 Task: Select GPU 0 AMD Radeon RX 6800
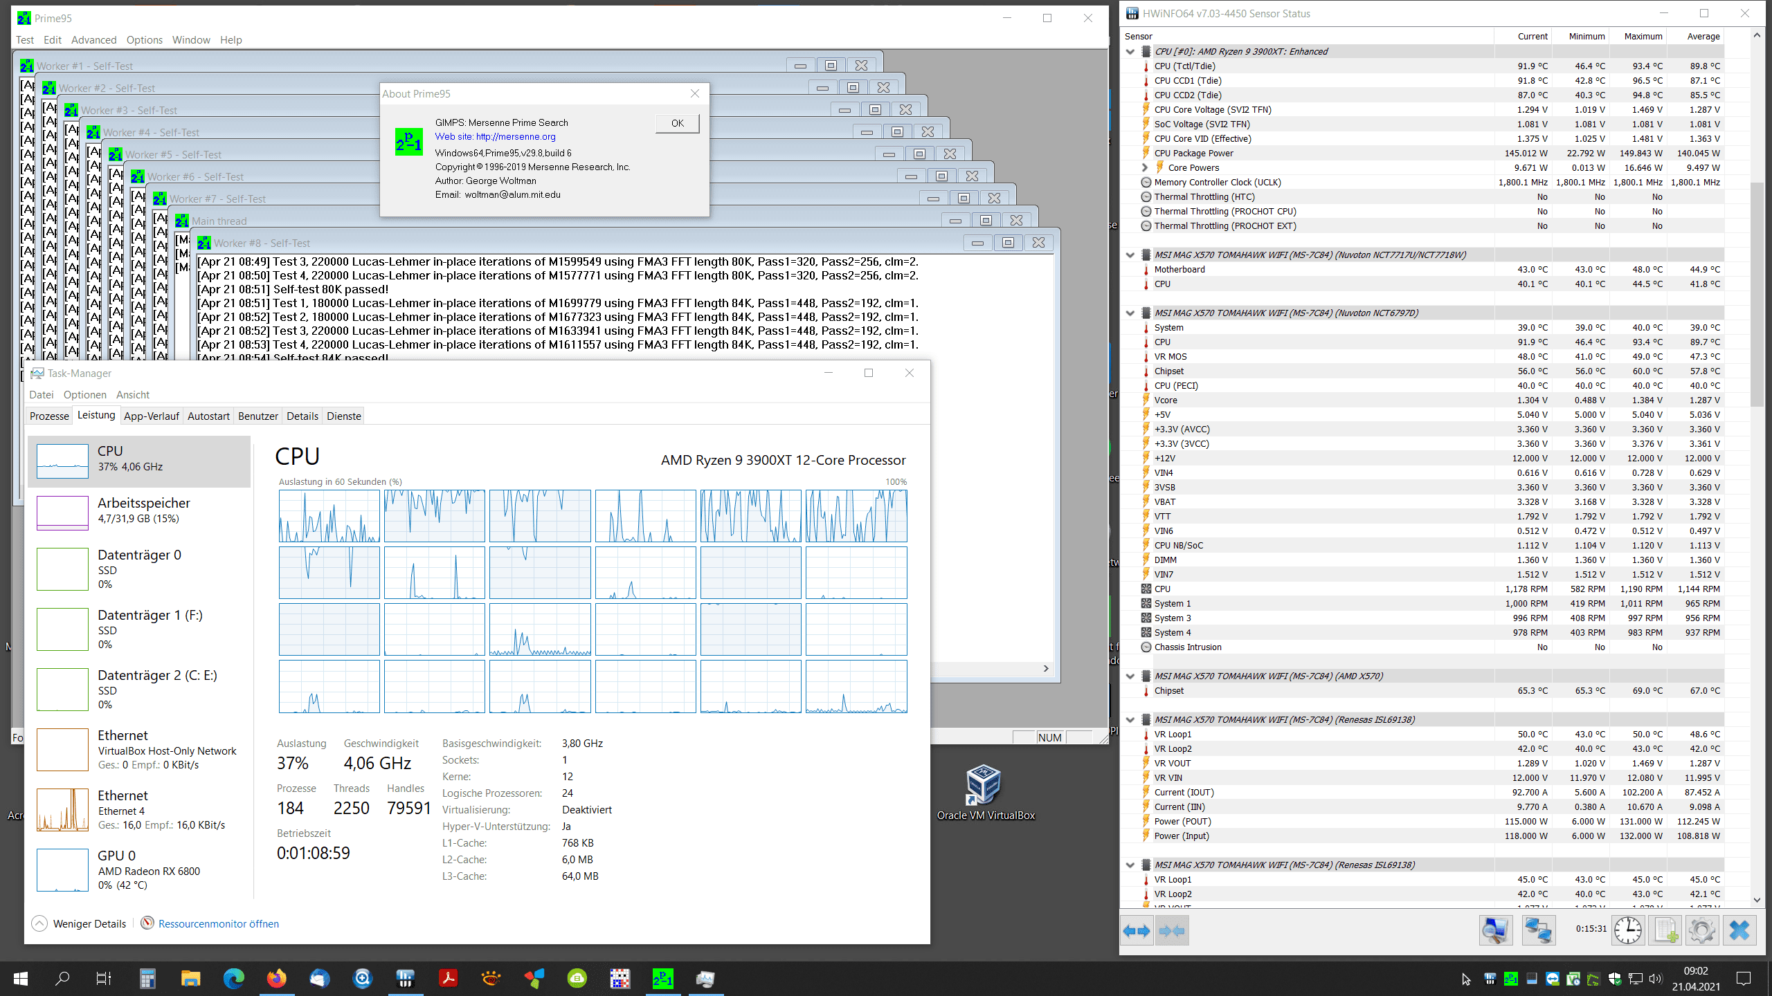click(139, 869)
